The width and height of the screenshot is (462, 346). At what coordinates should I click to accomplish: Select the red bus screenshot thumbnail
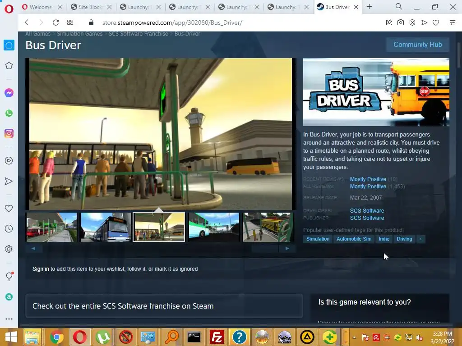pos(51,227)
